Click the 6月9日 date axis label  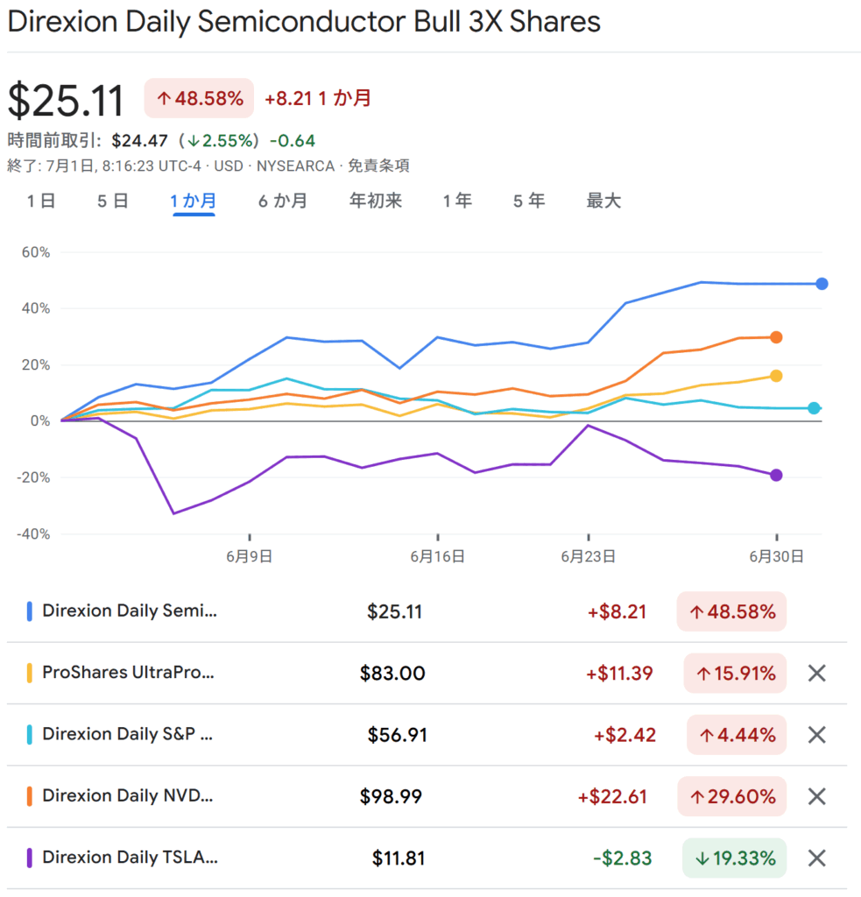tap(249, 556)
